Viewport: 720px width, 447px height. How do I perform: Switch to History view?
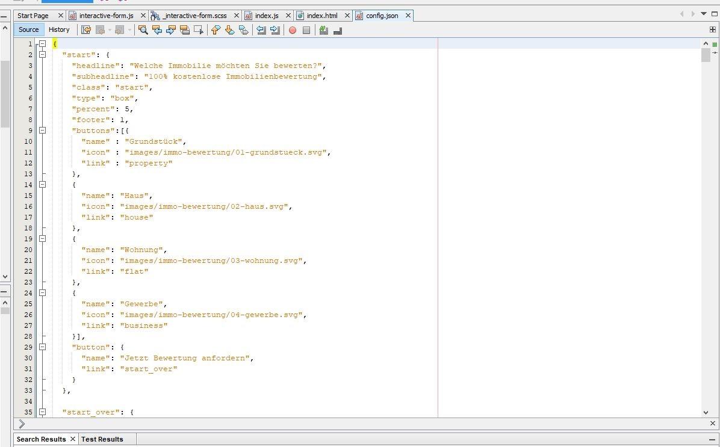tap(59, 29)
